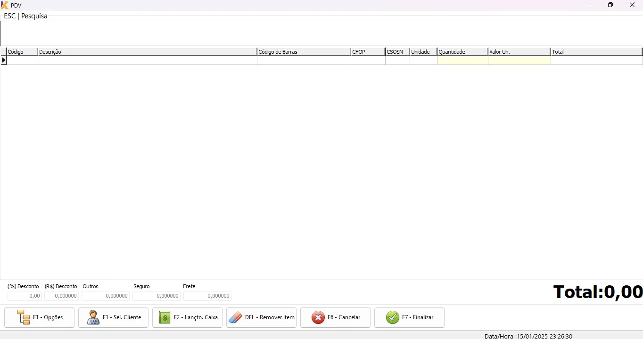Click the red X Cancelar icon
643x339 pixels.
318,317
